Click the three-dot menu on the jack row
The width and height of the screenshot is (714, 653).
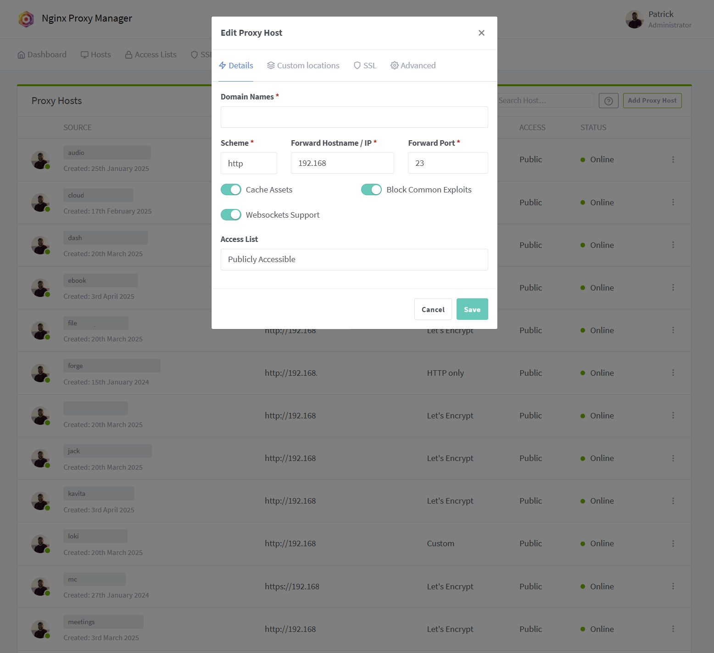[x=673, y=458]
